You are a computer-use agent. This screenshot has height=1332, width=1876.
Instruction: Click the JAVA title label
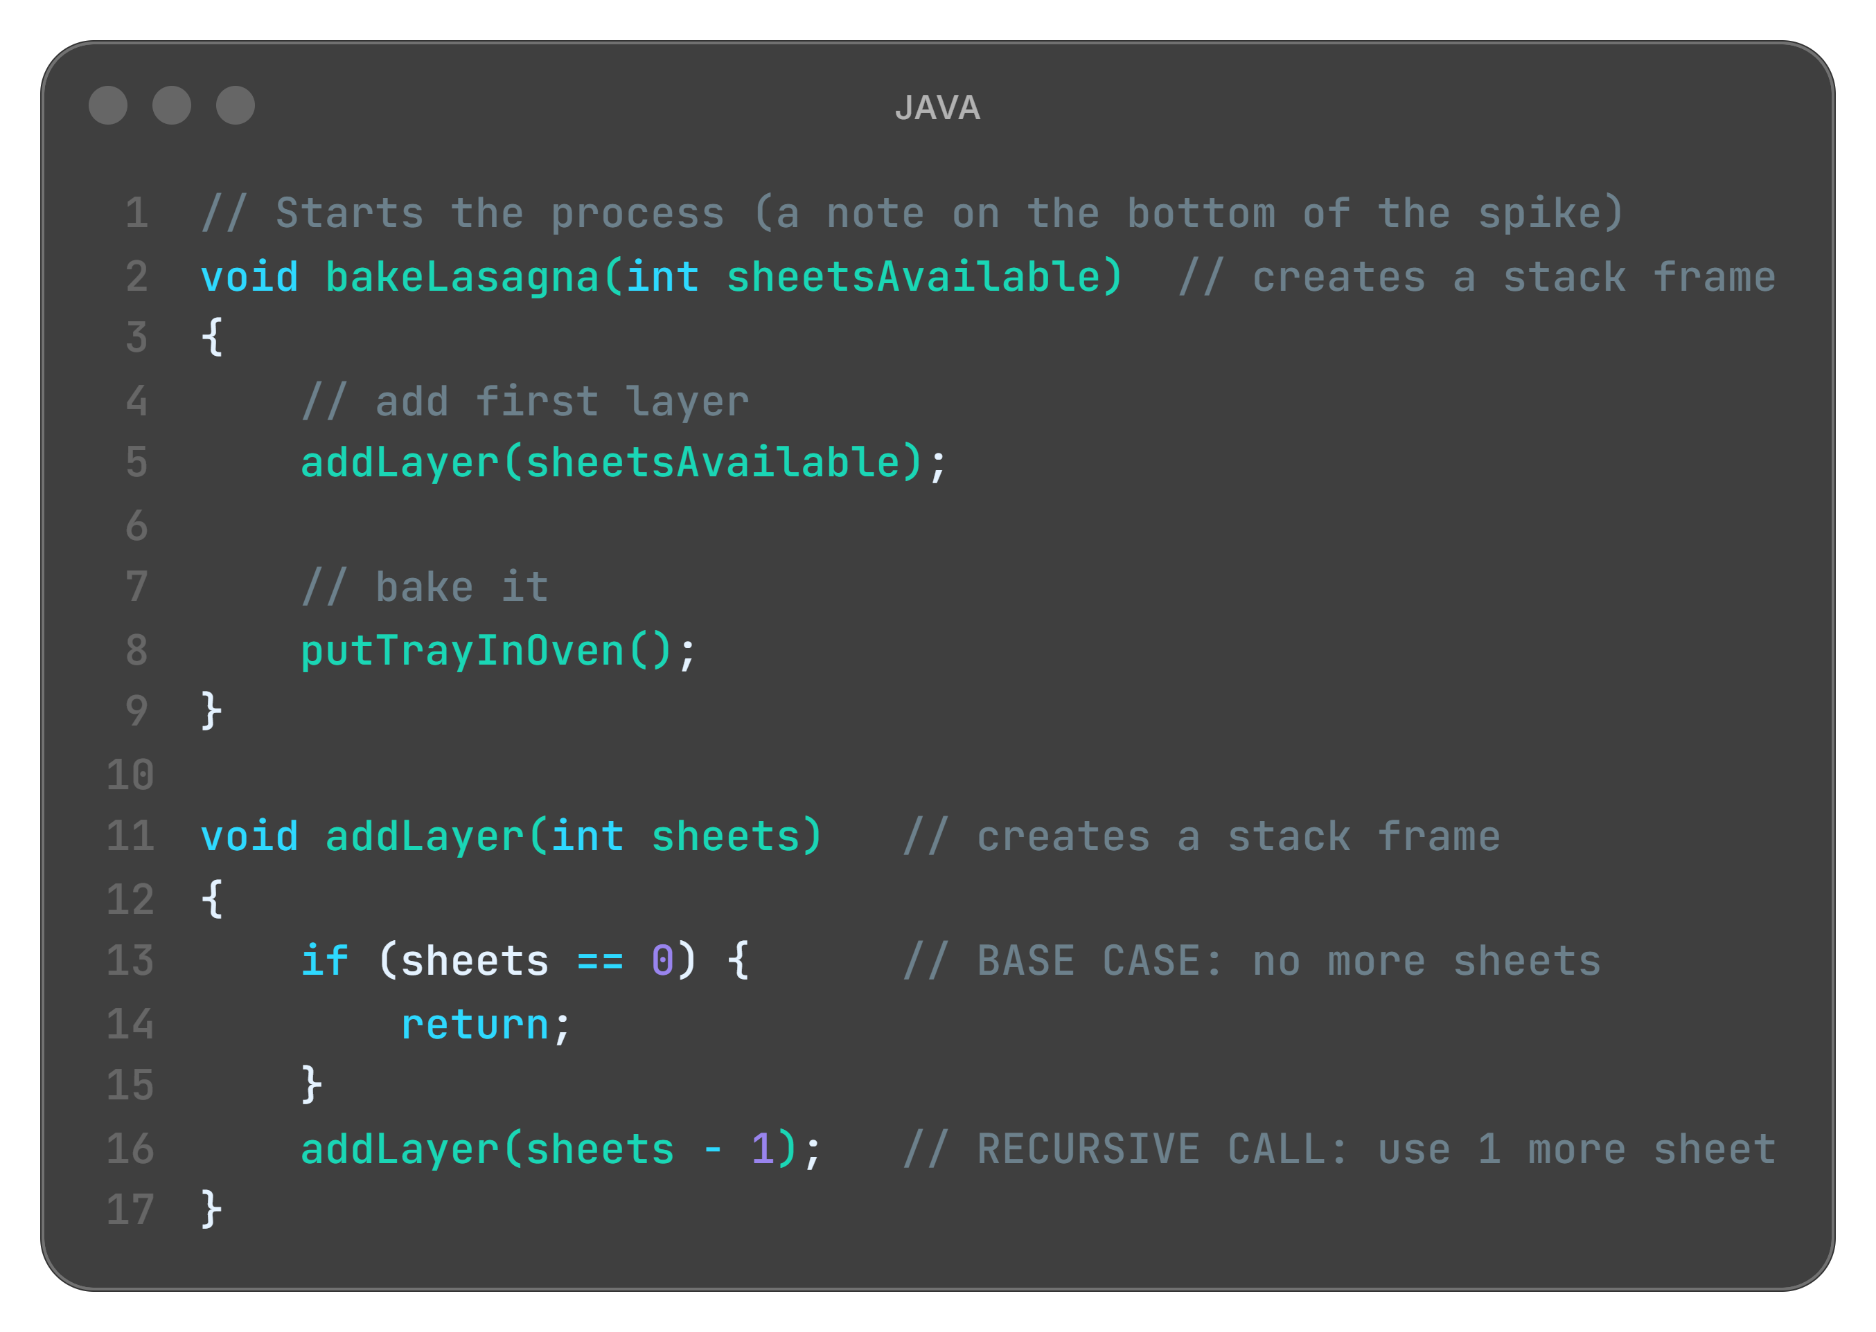point(937,107)
